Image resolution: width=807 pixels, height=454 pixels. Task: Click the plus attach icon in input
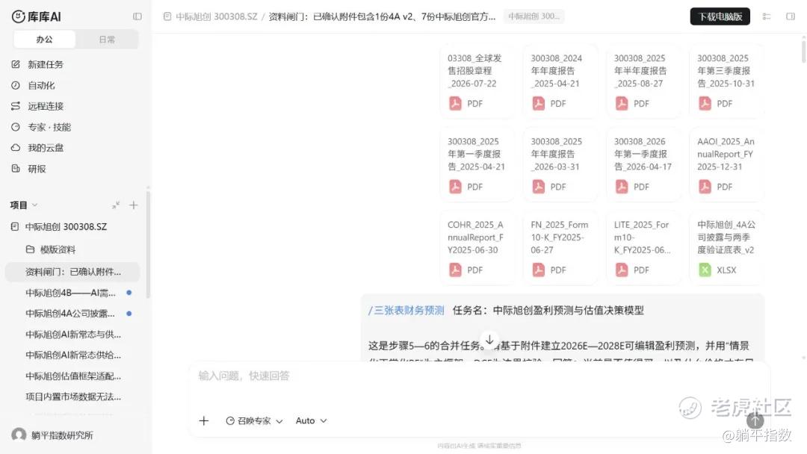204,420
